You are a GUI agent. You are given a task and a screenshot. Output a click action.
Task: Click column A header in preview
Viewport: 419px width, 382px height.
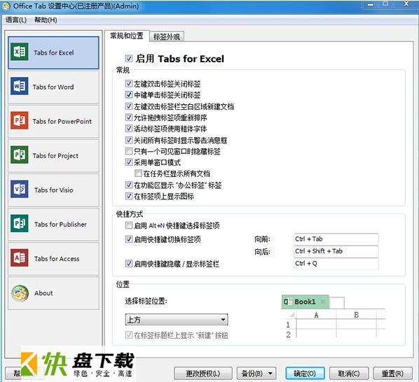pos(317,315)
